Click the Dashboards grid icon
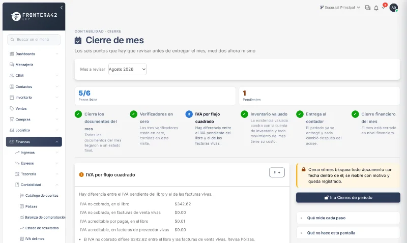The width and height of the screenshot is (407, 243). click(12, 54)
